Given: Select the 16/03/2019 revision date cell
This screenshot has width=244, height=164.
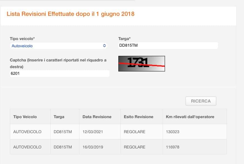Looking at the screenshot, I should (x=93, y=147).
